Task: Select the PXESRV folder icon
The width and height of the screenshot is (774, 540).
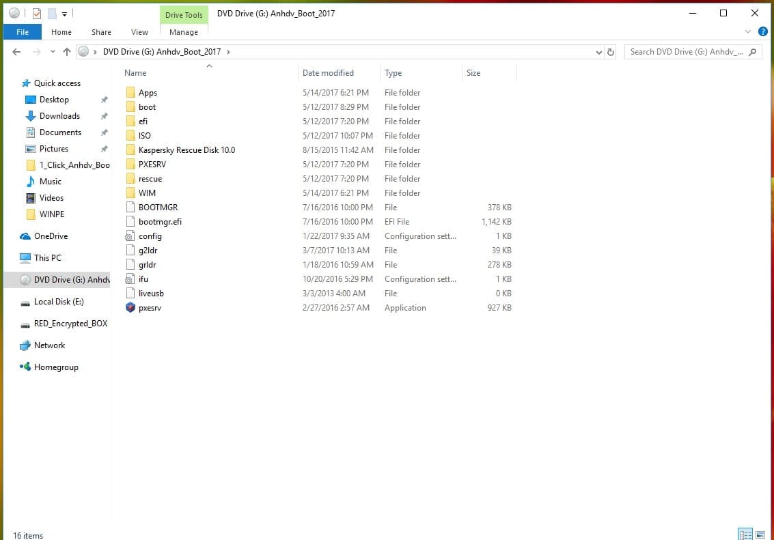Action: (130, 164)
